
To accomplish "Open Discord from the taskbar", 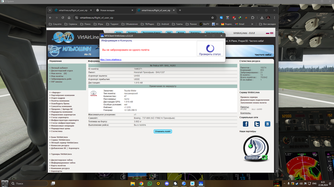I will pos(167,183).
